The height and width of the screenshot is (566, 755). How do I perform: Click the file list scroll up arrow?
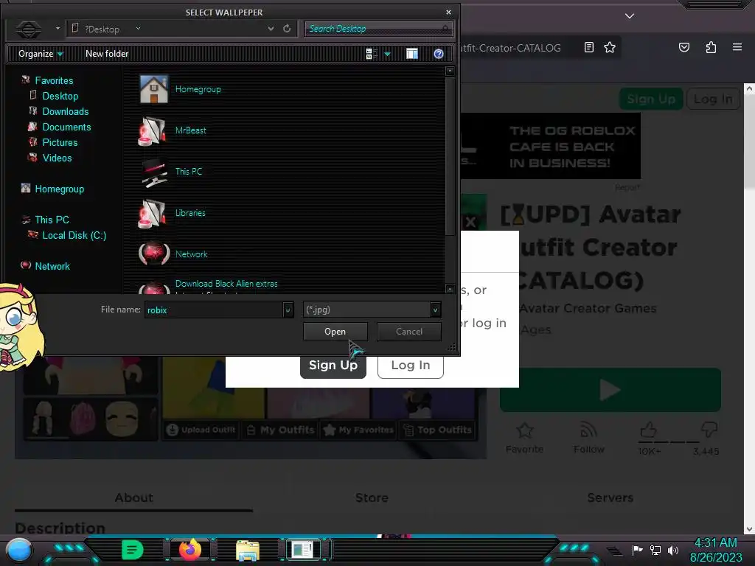tap(450, 71)
